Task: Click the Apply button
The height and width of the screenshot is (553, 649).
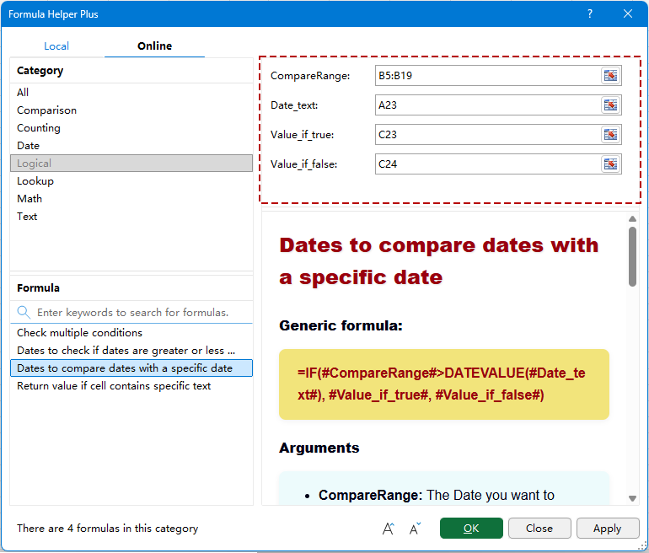Action: [x=607, y=529]
